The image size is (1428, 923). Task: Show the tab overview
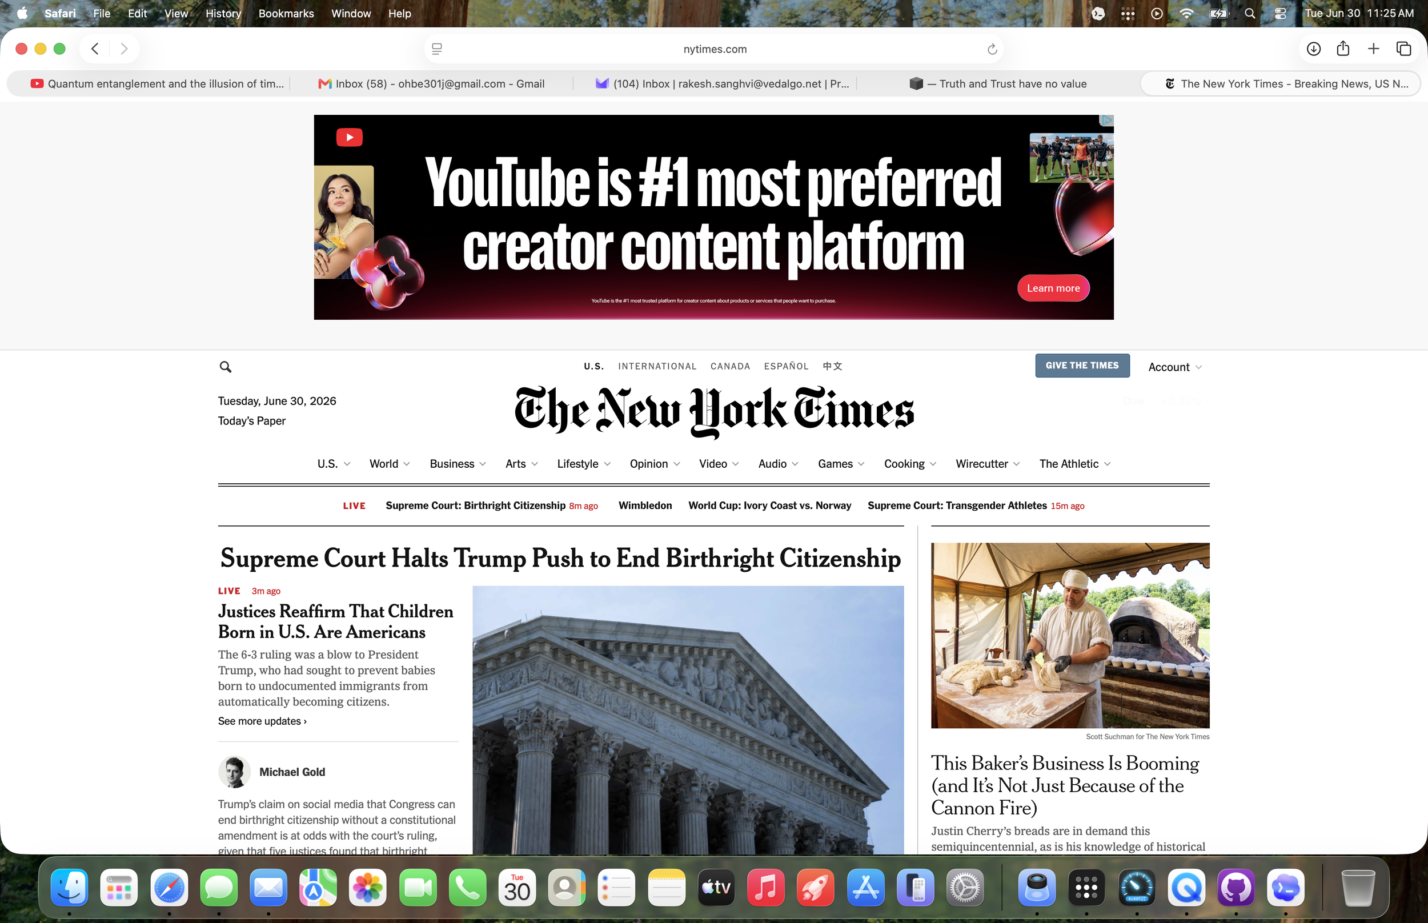pyautogui.click(x=1403, y=49)
